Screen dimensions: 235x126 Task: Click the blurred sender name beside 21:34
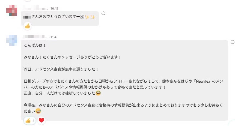coord(35,37)
